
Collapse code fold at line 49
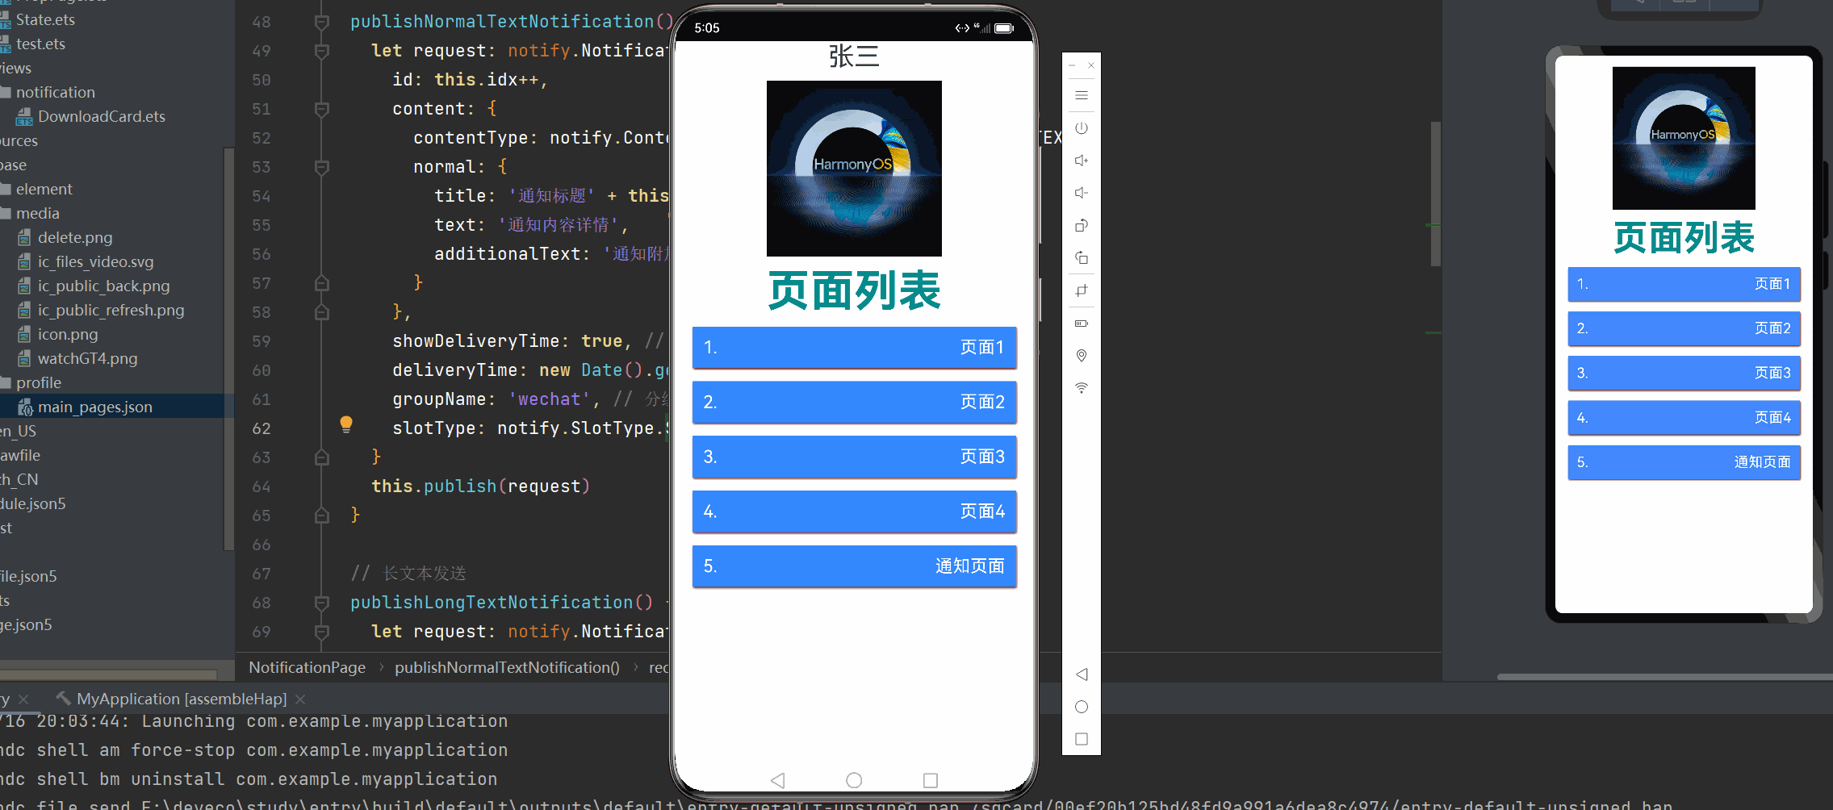(321, 51)
